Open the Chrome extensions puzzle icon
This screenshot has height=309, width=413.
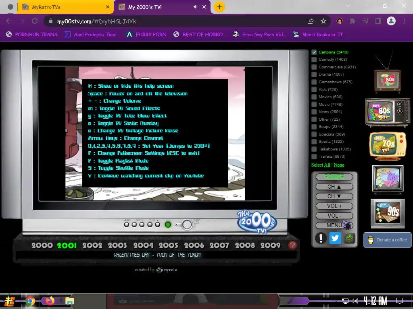(x=352, y=21)
